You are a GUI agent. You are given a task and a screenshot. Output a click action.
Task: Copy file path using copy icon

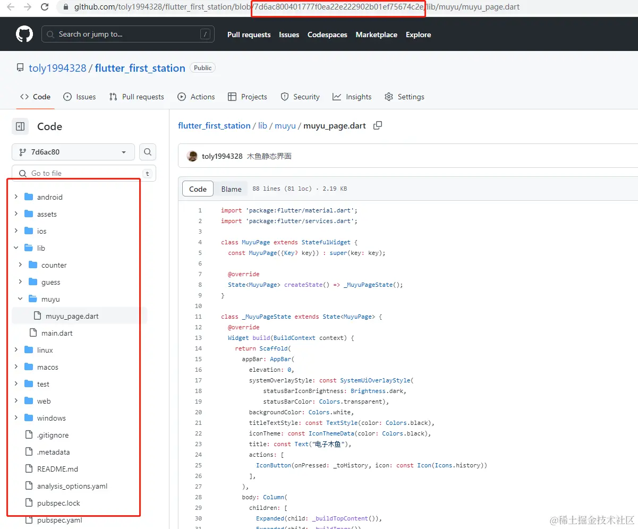[x=378, y=126]
